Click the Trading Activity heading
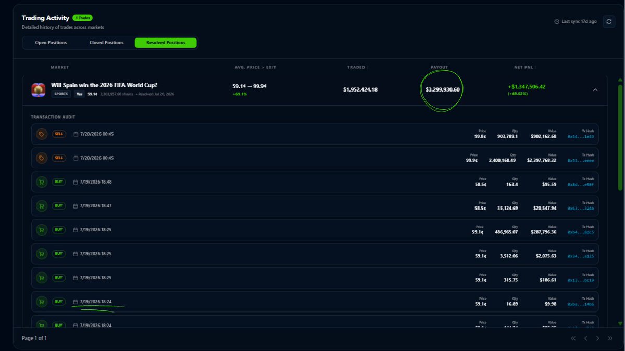This screenshot has width=625, height=351. (x=45, y=18)
